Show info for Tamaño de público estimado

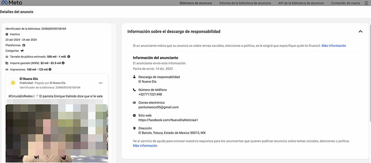pos(69,57)
